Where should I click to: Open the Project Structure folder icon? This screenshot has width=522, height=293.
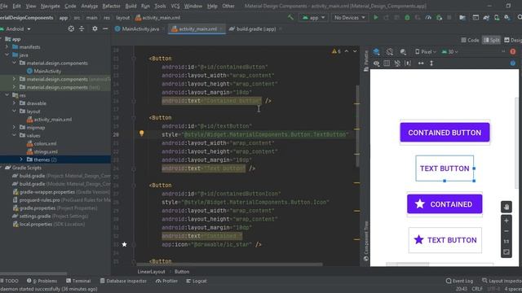462,17
